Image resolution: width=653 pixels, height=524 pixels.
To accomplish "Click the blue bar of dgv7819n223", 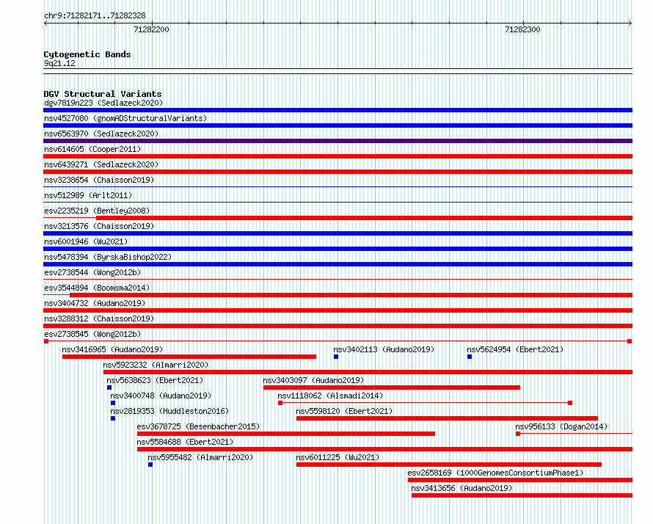I will coord(338,110).
